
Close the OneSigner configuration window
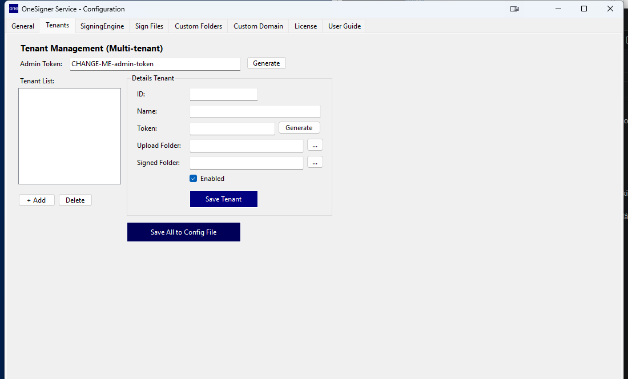[x=610, y=9]
